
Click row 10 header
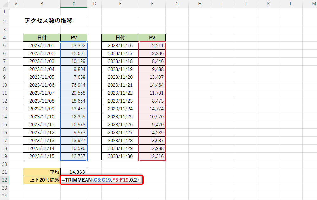click(4, 85)
